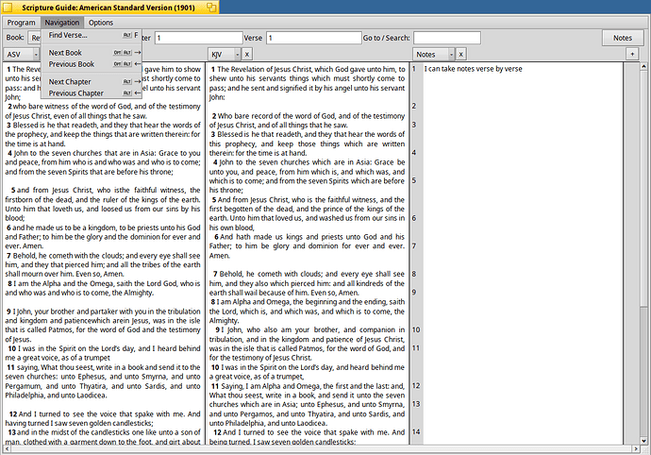The width and height of the screenshot is (651, 455).
Task: Click the vertical scrollbar thumb
Action: 643,189
